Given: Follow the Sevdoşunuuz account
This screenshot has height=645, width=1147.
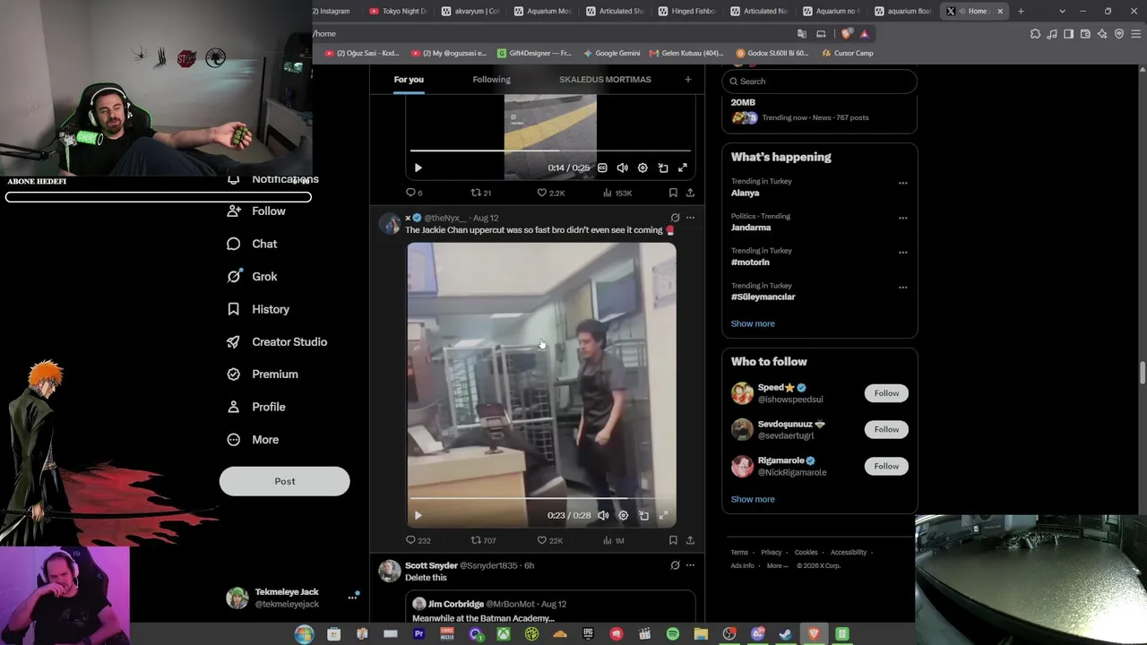Looking at the screenshot, I should click(x=886, y=430).
